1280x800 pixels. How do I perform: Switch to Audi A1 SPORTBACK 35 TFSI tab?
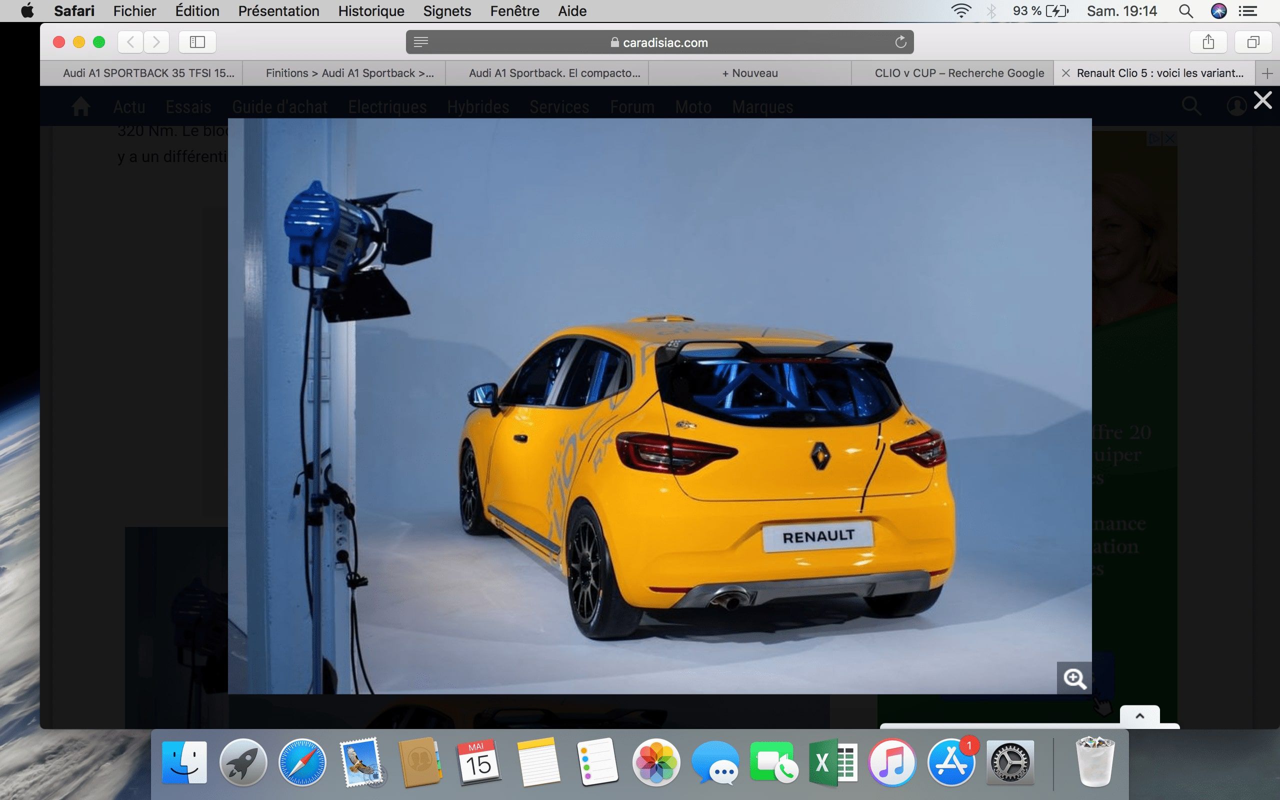141,73
